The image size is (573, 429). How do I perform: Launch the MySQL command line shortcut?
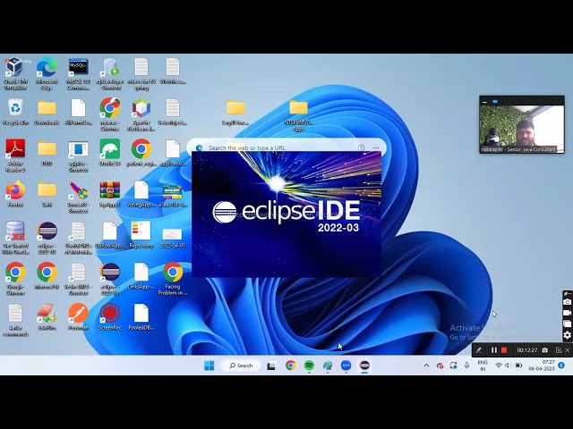(78, 74)
